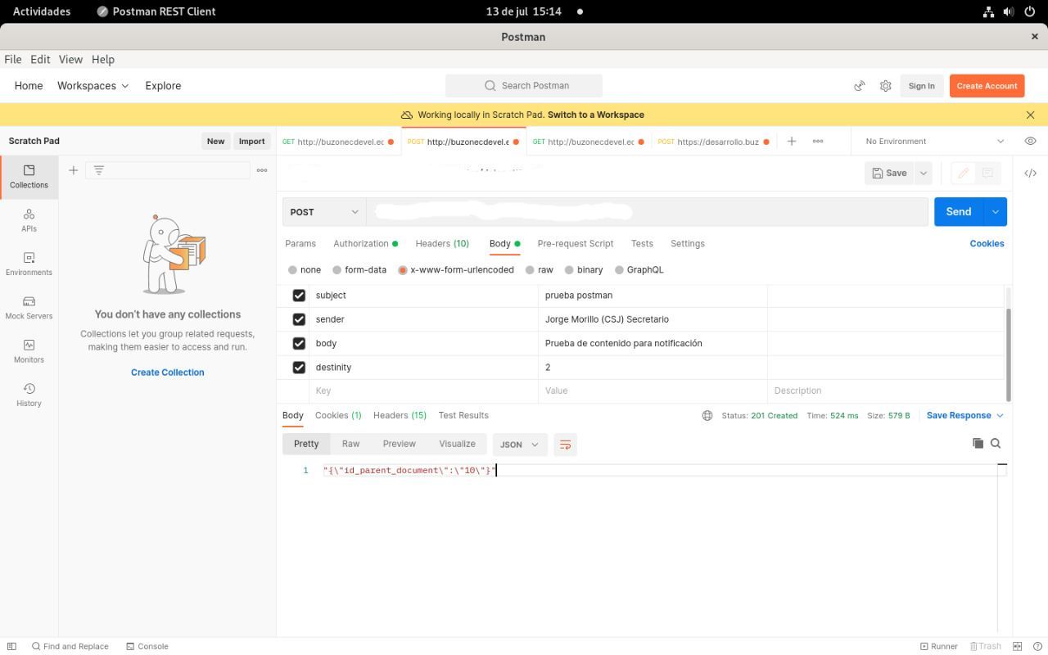Screen dimensions: 1048x655
Task: Open the History sidebar panel
Action: tap(29, 395)
